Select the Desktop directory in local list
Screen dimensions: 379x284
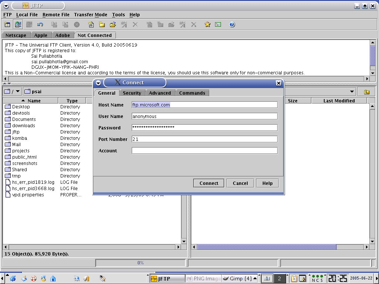tap(21, 107)
